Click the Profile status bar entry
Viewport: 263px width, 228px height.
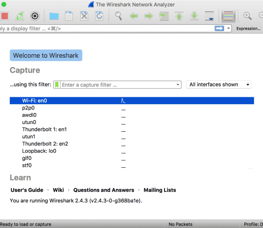pyautogui.click(x=253, y=225)
